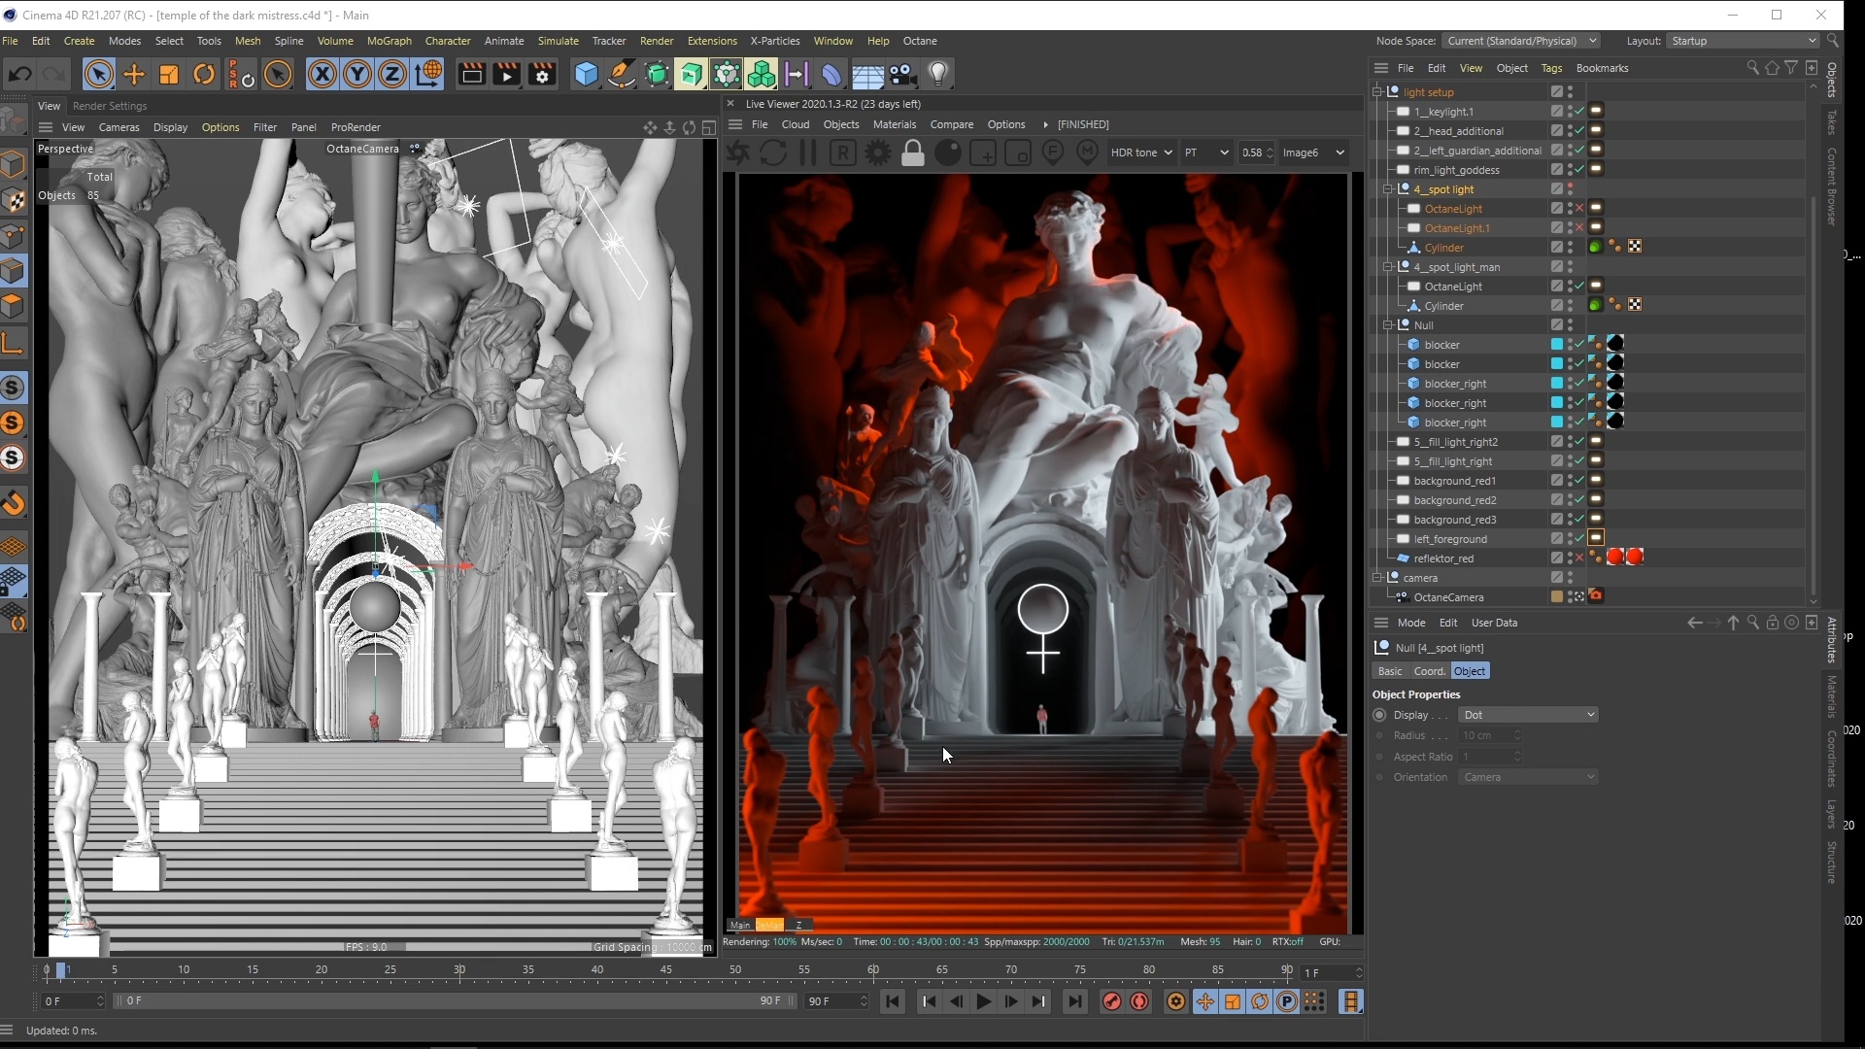1865x1049 pixels.
Task: Collapse the 4_spot light group
Action: coord(1388,189)
